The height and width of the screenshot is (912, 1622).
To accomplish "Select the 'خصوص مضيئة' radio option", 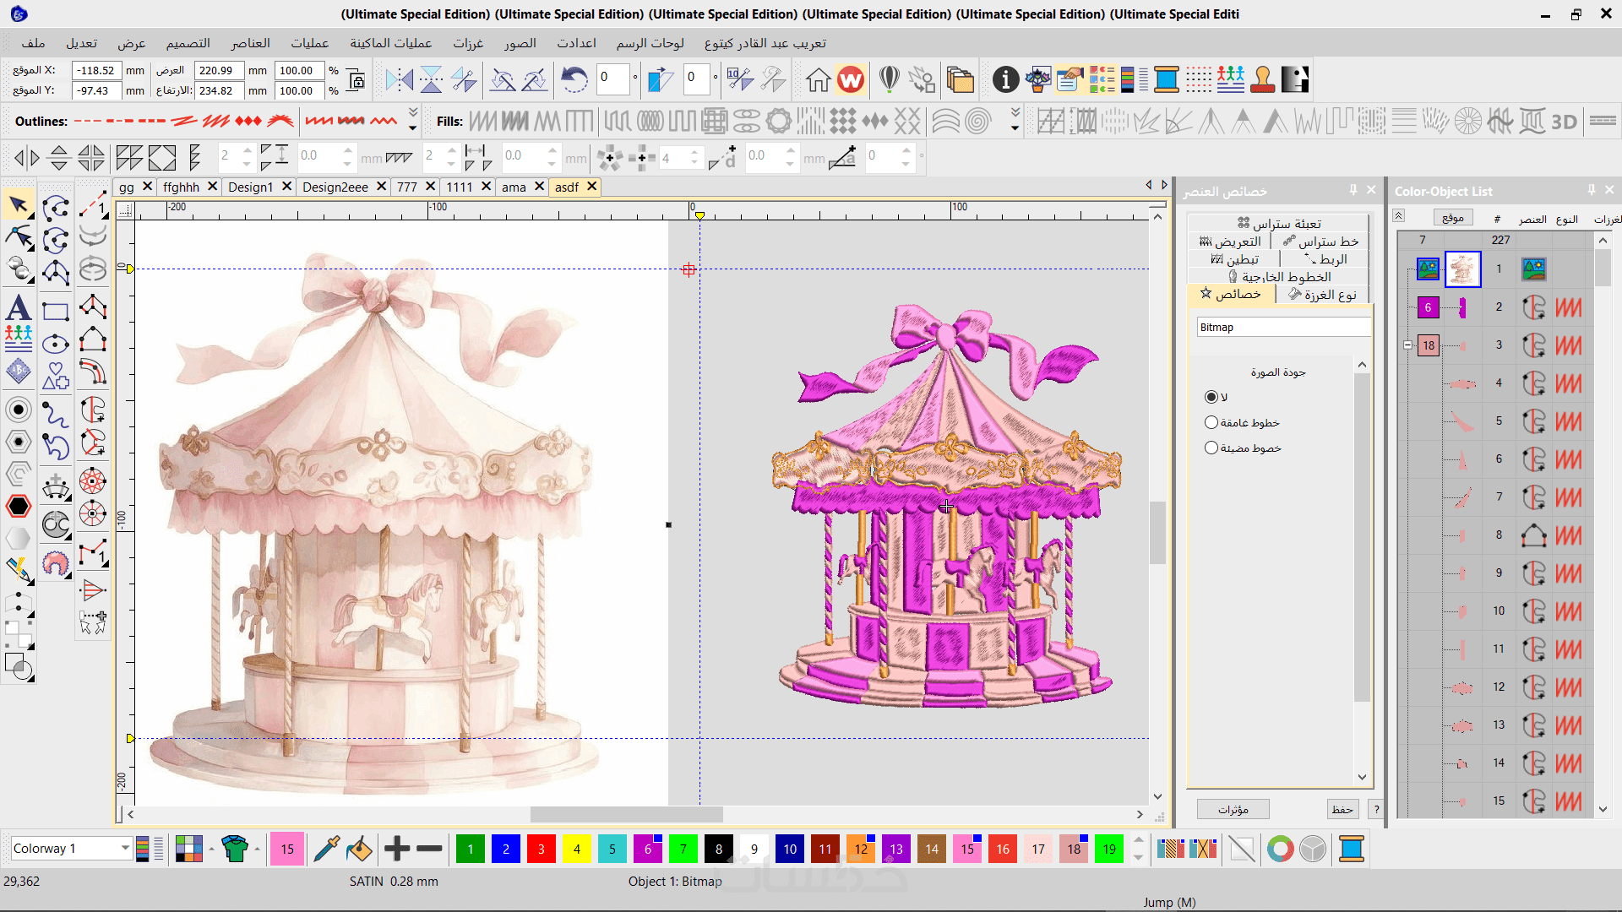I will coord(1211,448).
